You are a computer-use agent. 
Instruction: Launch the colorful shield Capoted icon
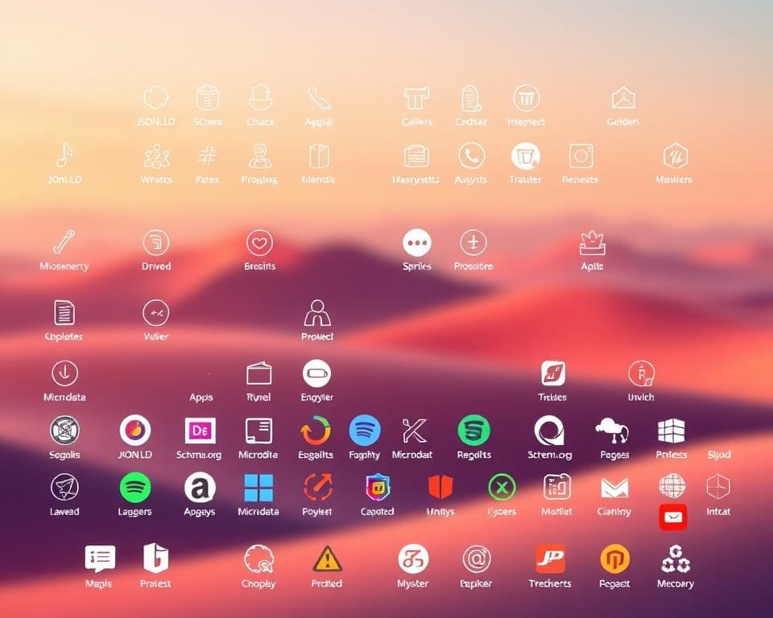[378, 488]
